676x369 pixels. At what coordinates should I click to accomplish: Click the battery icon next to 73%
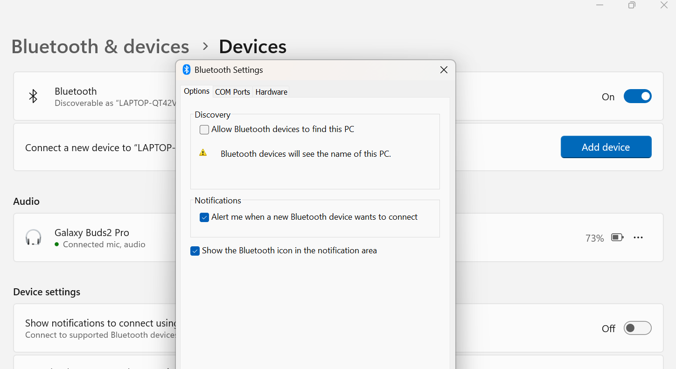(x=617, y=238)
